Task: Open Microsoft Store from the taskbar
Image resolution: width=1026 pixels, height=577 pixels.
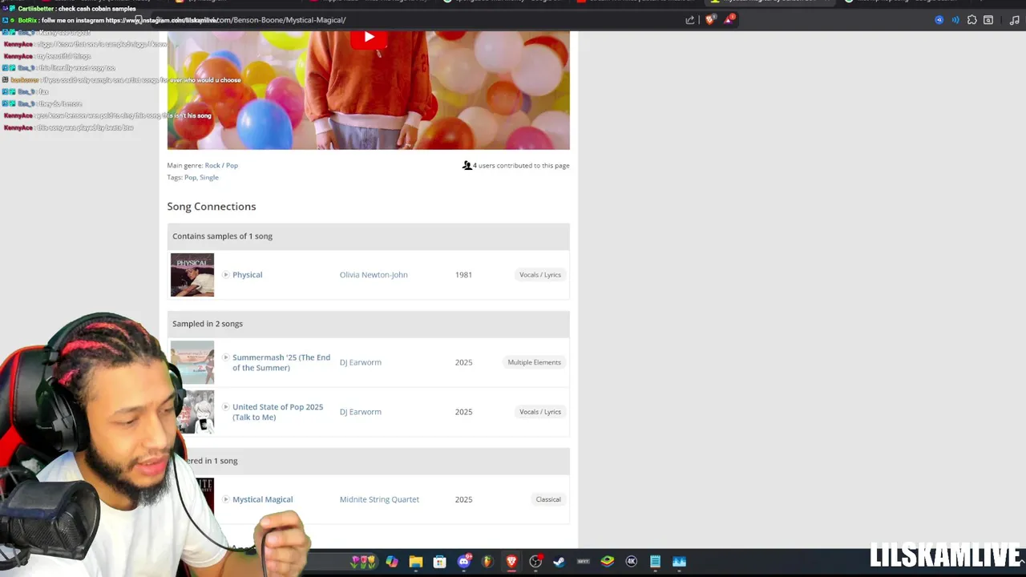Action: click(439, 562)
